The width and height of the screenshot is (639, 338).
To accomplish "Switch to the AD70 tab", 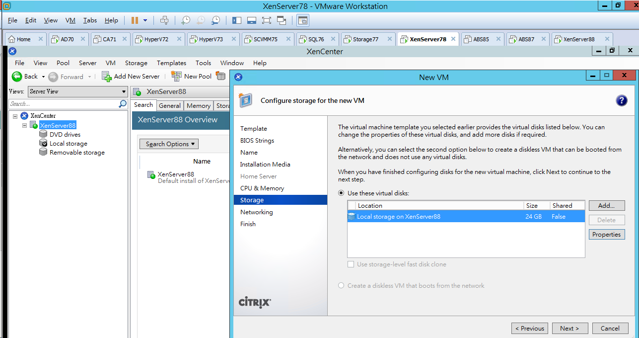I will click(x=67, y=39).
